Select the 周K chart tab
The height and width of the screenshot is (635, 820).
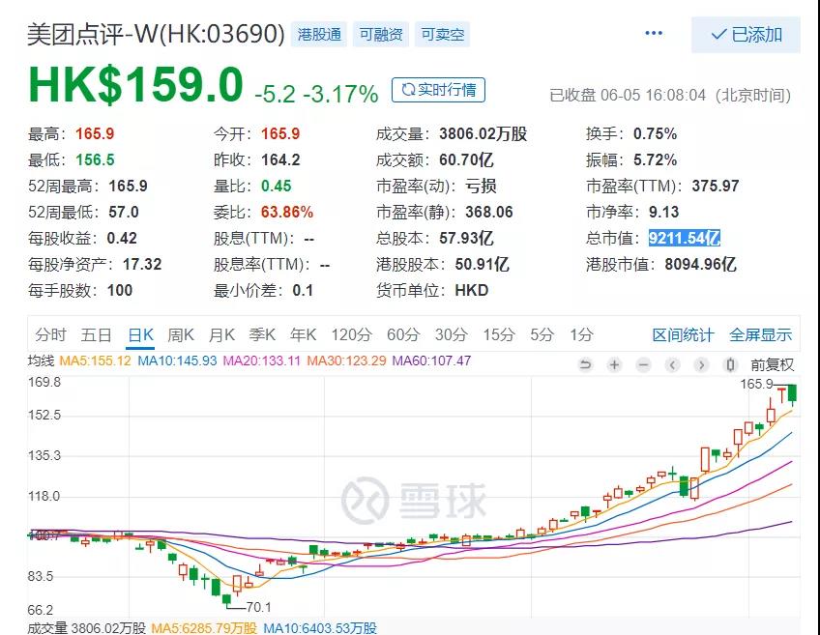coord(181,334)
